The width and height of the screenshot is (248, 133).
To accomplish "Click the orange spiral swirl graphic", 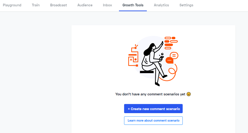I will point(170,73).
